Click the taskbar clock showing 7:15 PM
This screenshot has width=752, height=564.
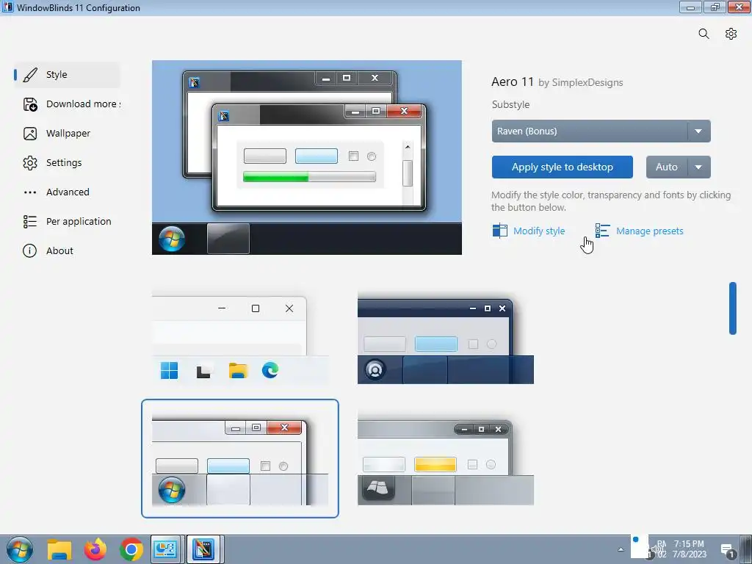[690, 549]
